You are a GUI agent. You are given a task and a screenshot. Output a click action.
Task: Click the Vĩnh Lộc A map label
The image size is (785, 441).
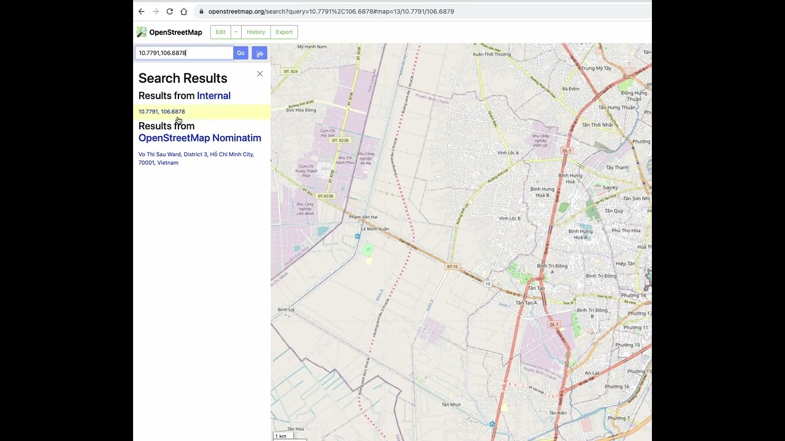coord(508,153)
